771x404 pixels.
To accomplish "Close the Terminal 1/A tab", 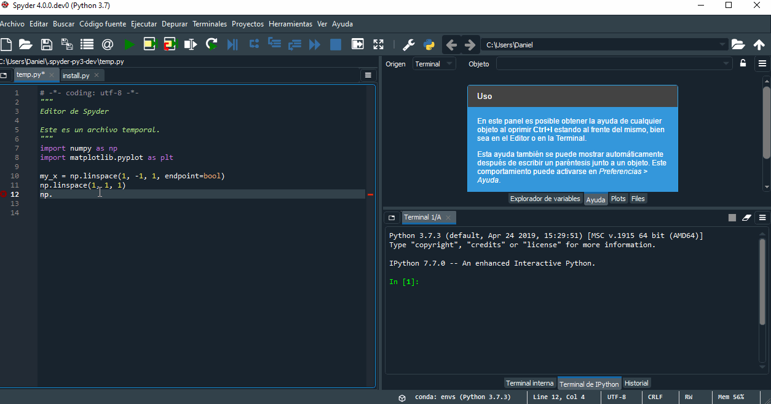I will pos(448,218).
